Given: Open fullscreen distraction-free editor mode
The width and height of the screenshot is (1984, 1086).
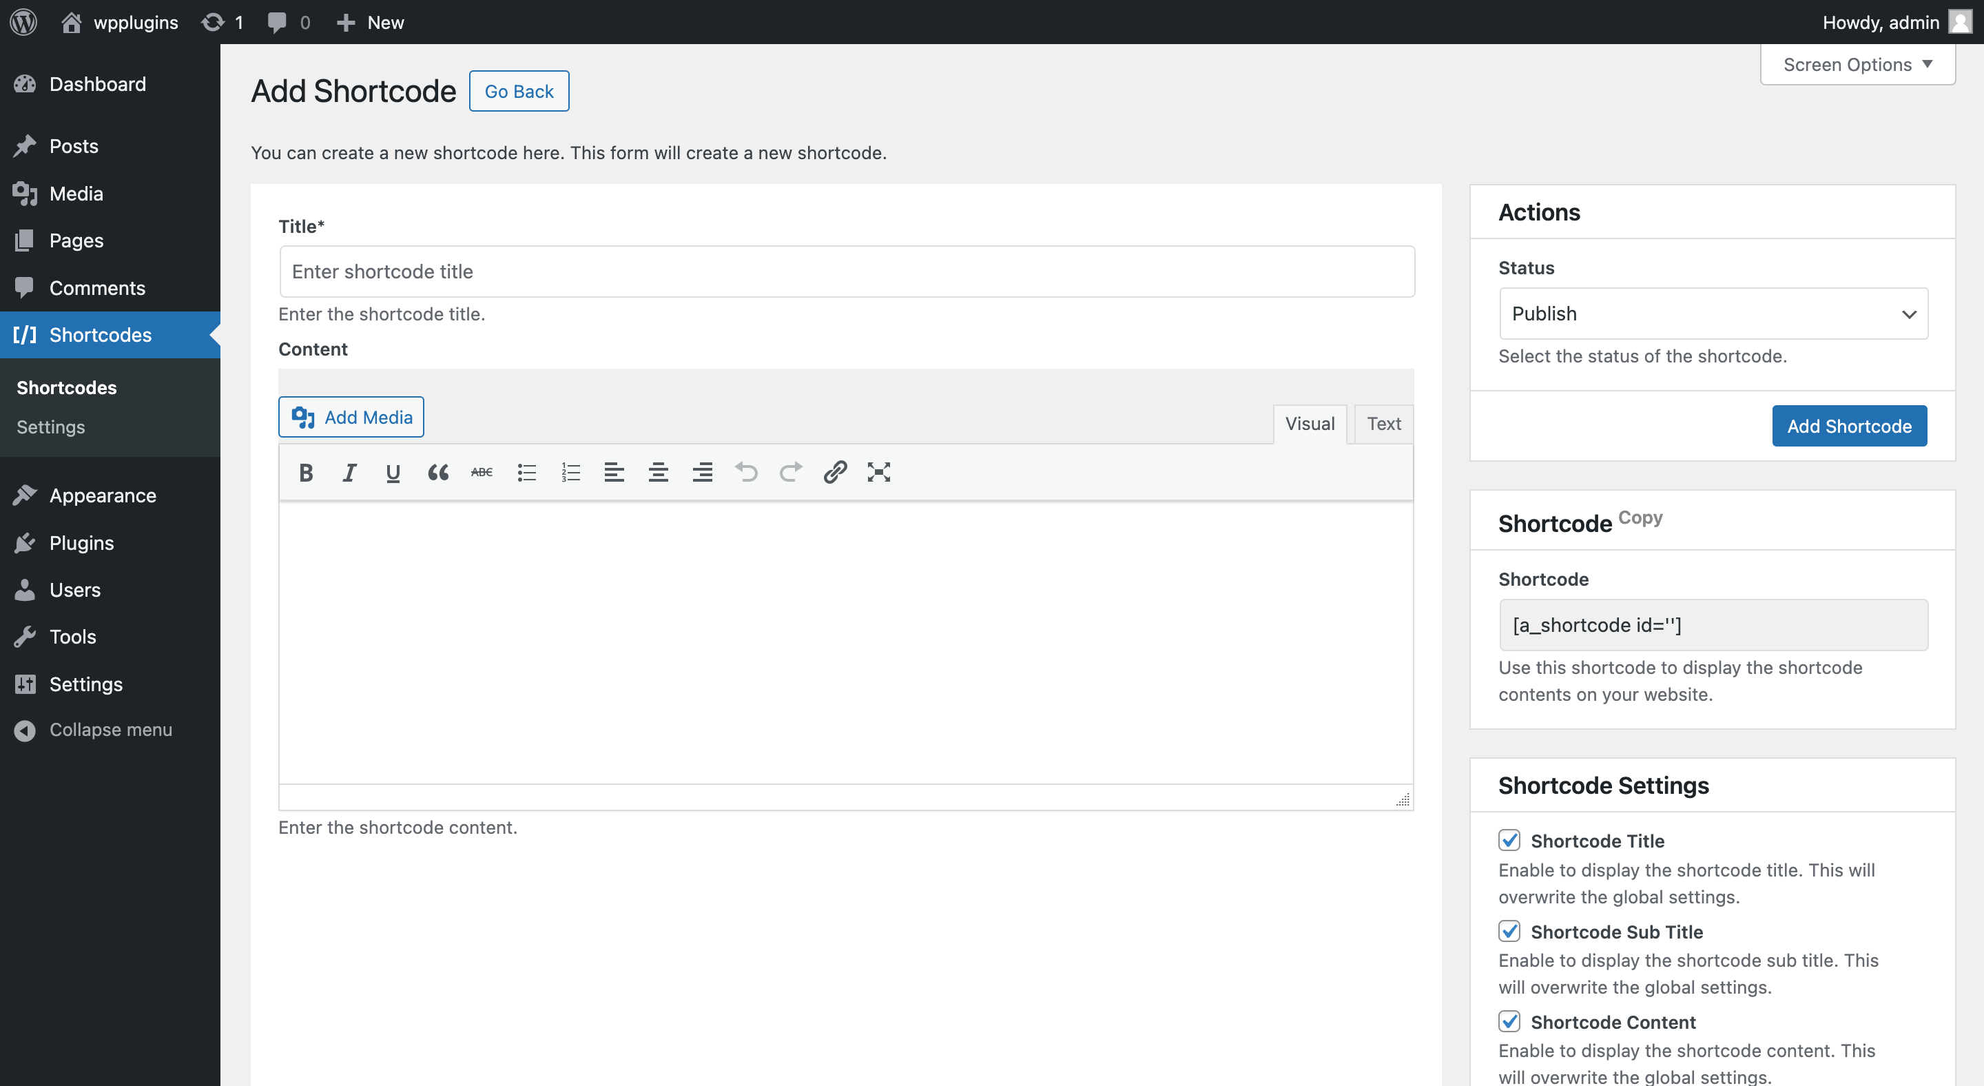Looking at the screenshot, I should (x=879, y=472).
